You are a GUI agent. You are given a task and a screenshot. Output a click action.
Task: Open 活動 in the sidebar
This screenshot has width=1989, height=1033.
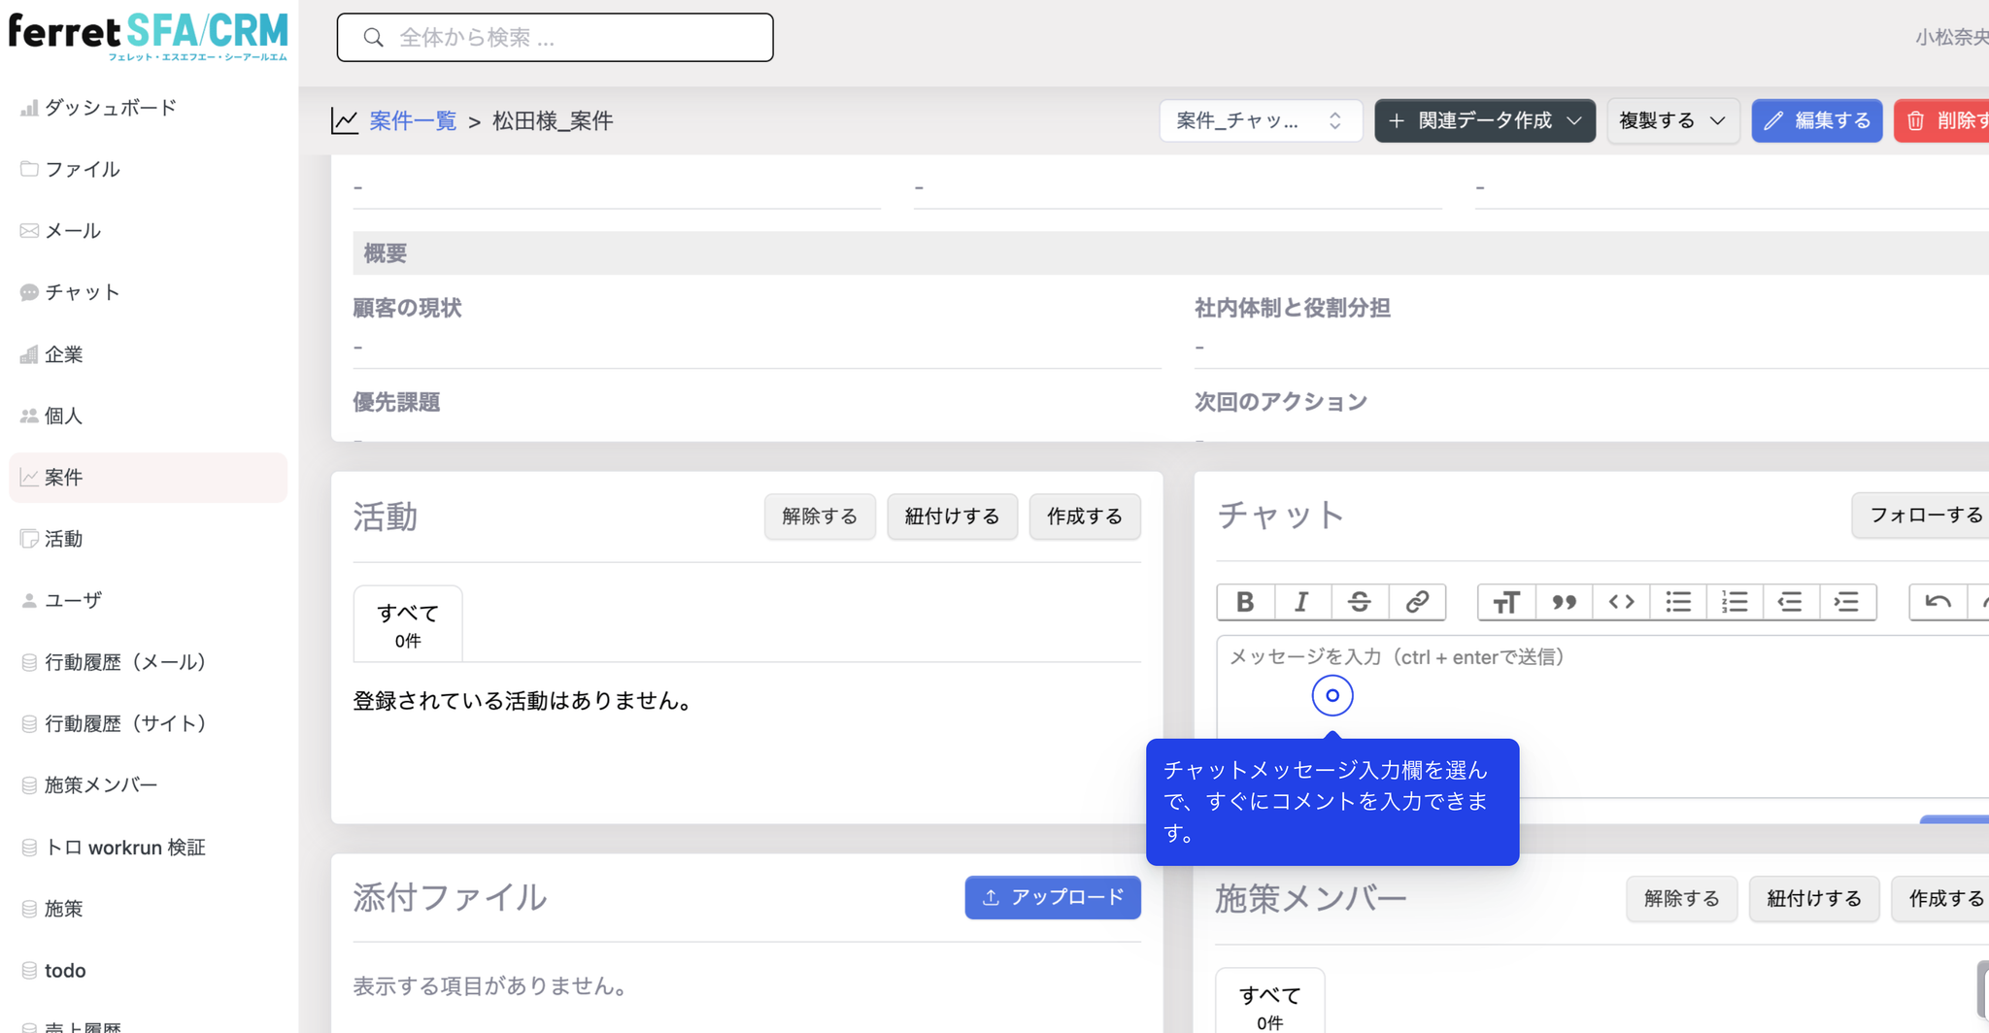[x=148, y=539]
